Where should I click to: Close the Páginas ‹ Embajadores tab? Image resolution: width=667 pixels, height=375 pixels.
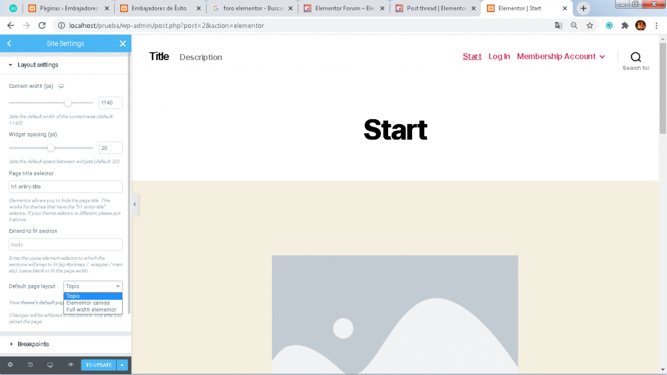point(107,9)
